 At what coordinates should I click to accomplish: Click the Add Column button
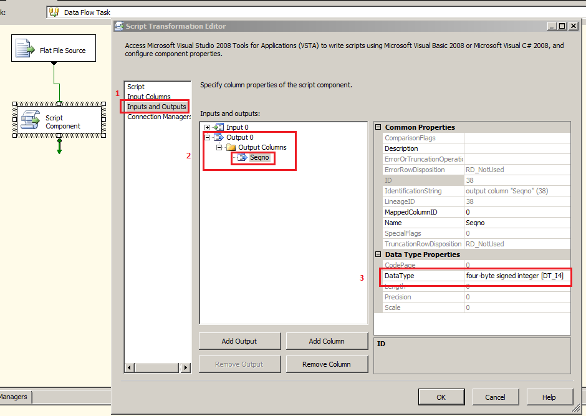(327, 341)
